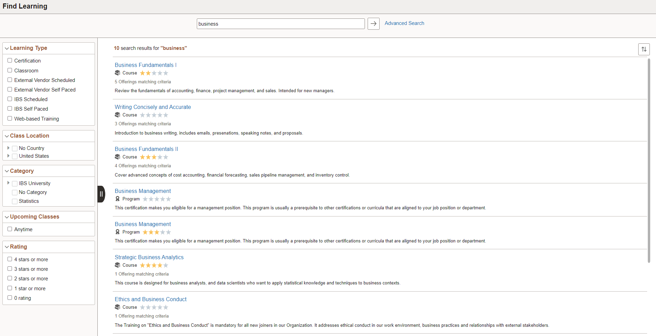Click the star rating for Business Fundamentals I
Image resolution: width=656 pixels, height=336 pixels.
[154, 73]
